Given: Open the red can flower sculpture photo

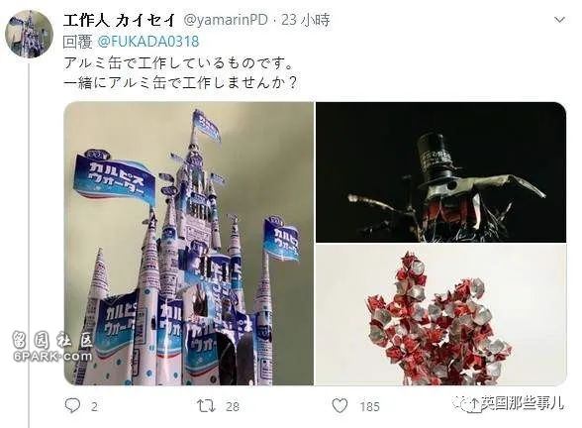Looking at the screenshot, I should (x=441, y=315).
